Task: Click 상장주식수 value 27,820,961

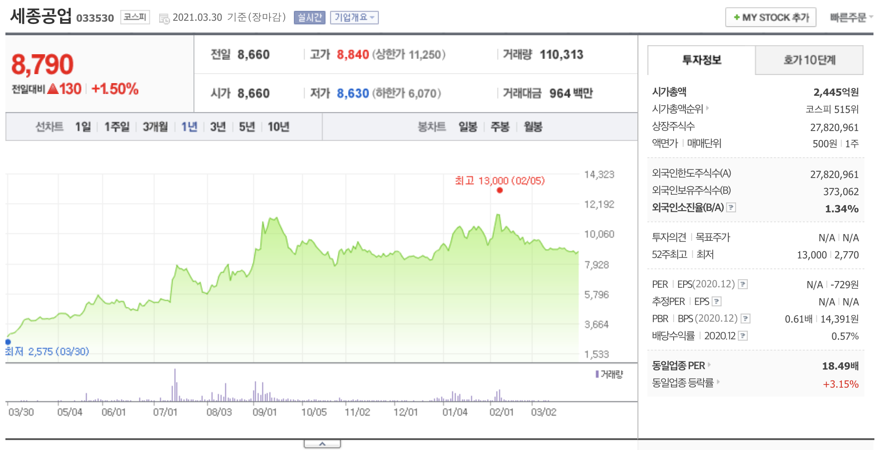Action: click(834, 127)
